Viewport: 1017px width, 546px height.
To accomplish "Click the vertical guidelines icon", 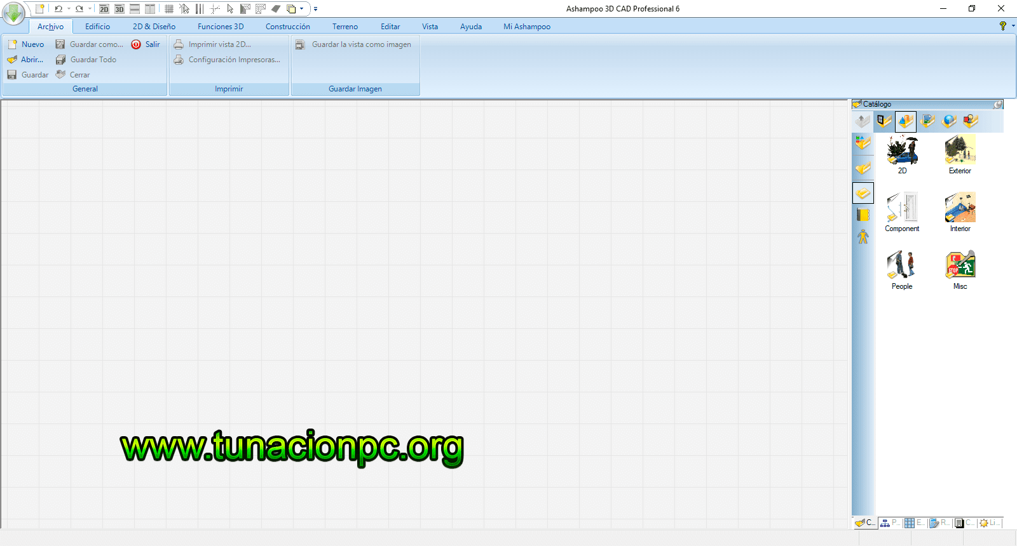I will (200, 9).
